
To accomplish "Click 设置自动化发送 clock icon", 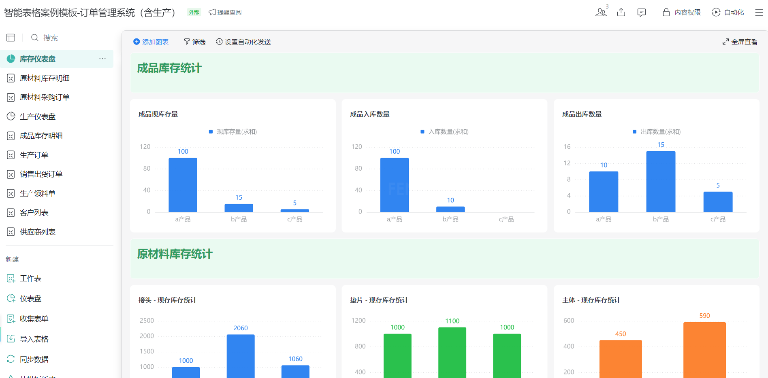I will pos(219,42).
